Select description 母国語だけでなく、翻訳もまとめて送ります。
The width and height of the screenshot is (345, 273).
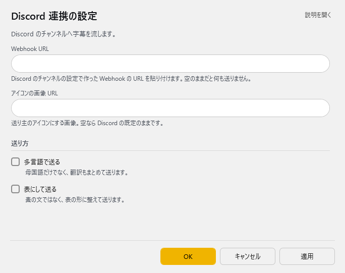point(77,173)
